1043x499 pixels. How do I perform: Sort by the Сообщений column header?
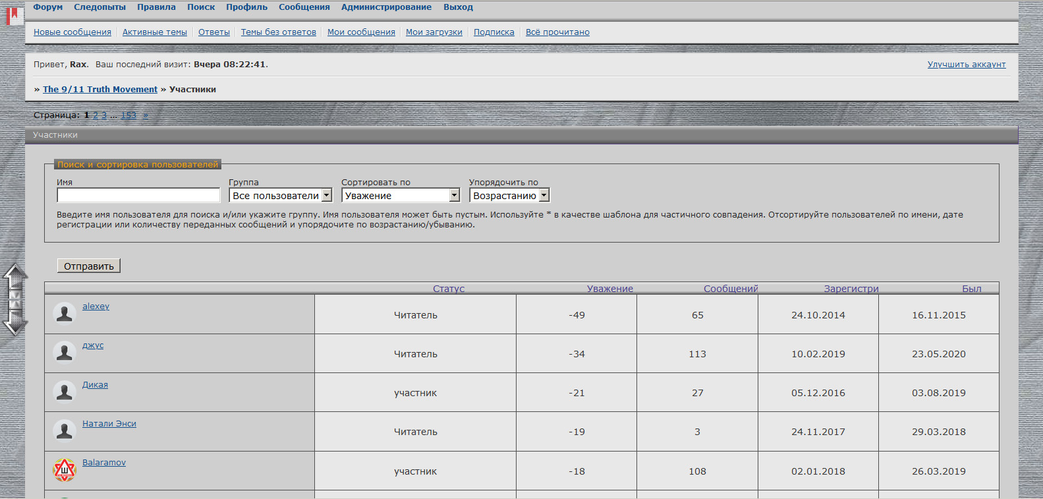click(x=731, y=289)
